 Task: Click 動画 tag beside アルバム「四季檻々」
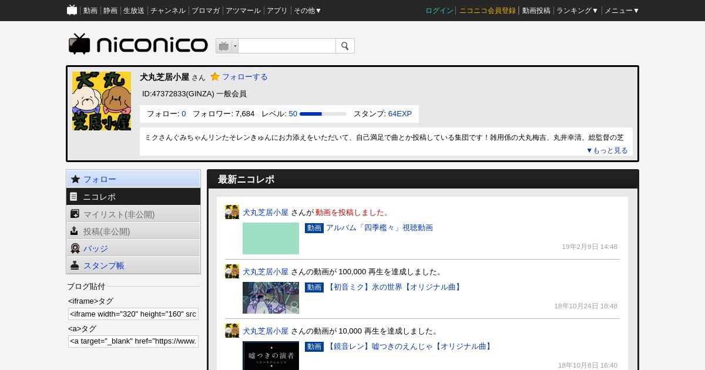pos(314,228)
